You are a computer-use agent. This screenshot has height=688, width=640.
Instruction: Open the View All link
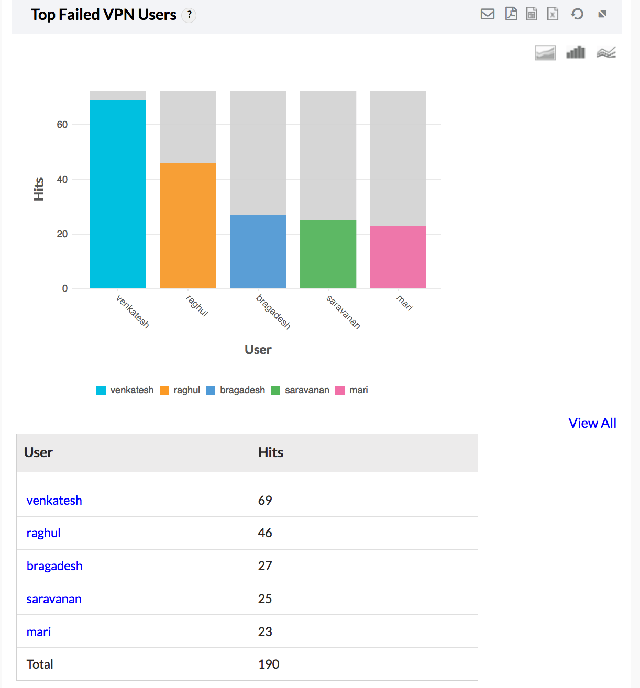click(592, 423)
